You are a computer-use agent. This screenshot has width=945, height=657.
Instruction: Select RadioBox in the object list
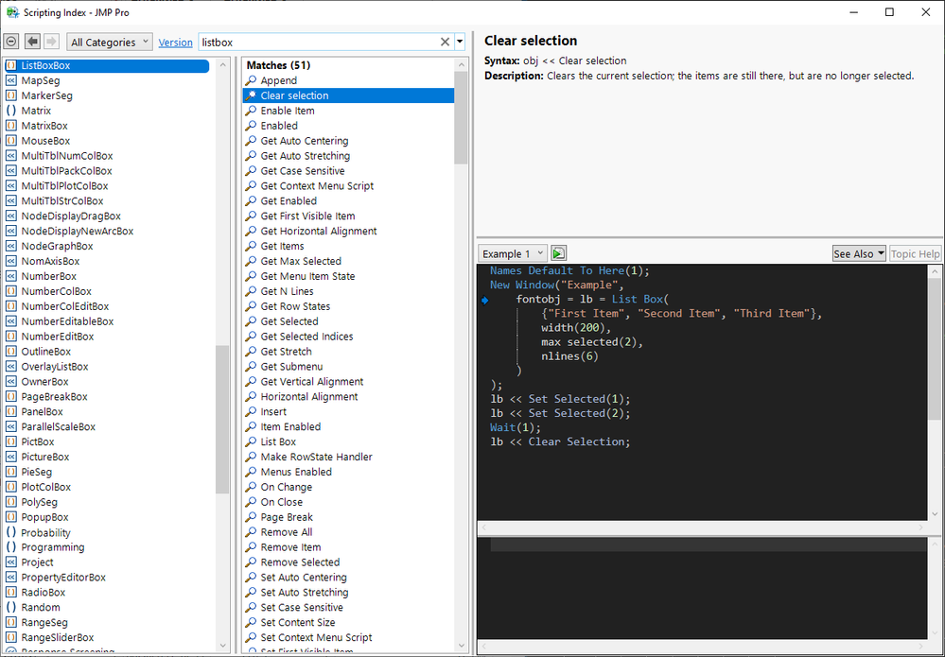point(44,593)
